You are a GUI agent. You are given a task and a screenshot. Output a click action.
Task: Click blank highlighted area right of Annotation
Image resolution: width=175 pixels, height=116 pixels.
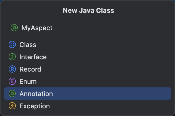click(112, 94)
